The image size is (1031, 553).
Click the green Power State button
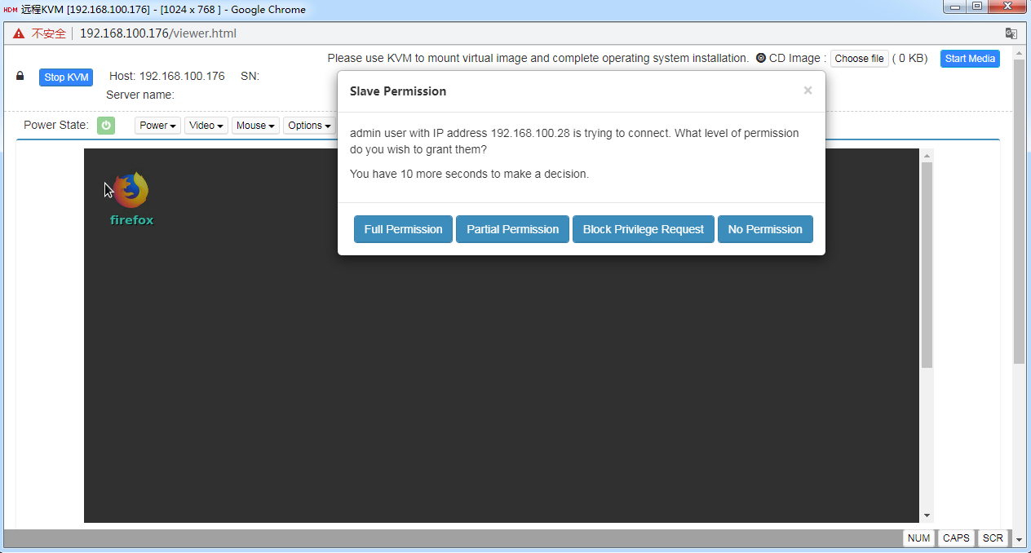point(106,126)
